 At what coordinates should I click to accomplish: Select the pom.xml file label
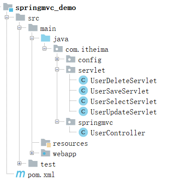(x=41, y=174)
